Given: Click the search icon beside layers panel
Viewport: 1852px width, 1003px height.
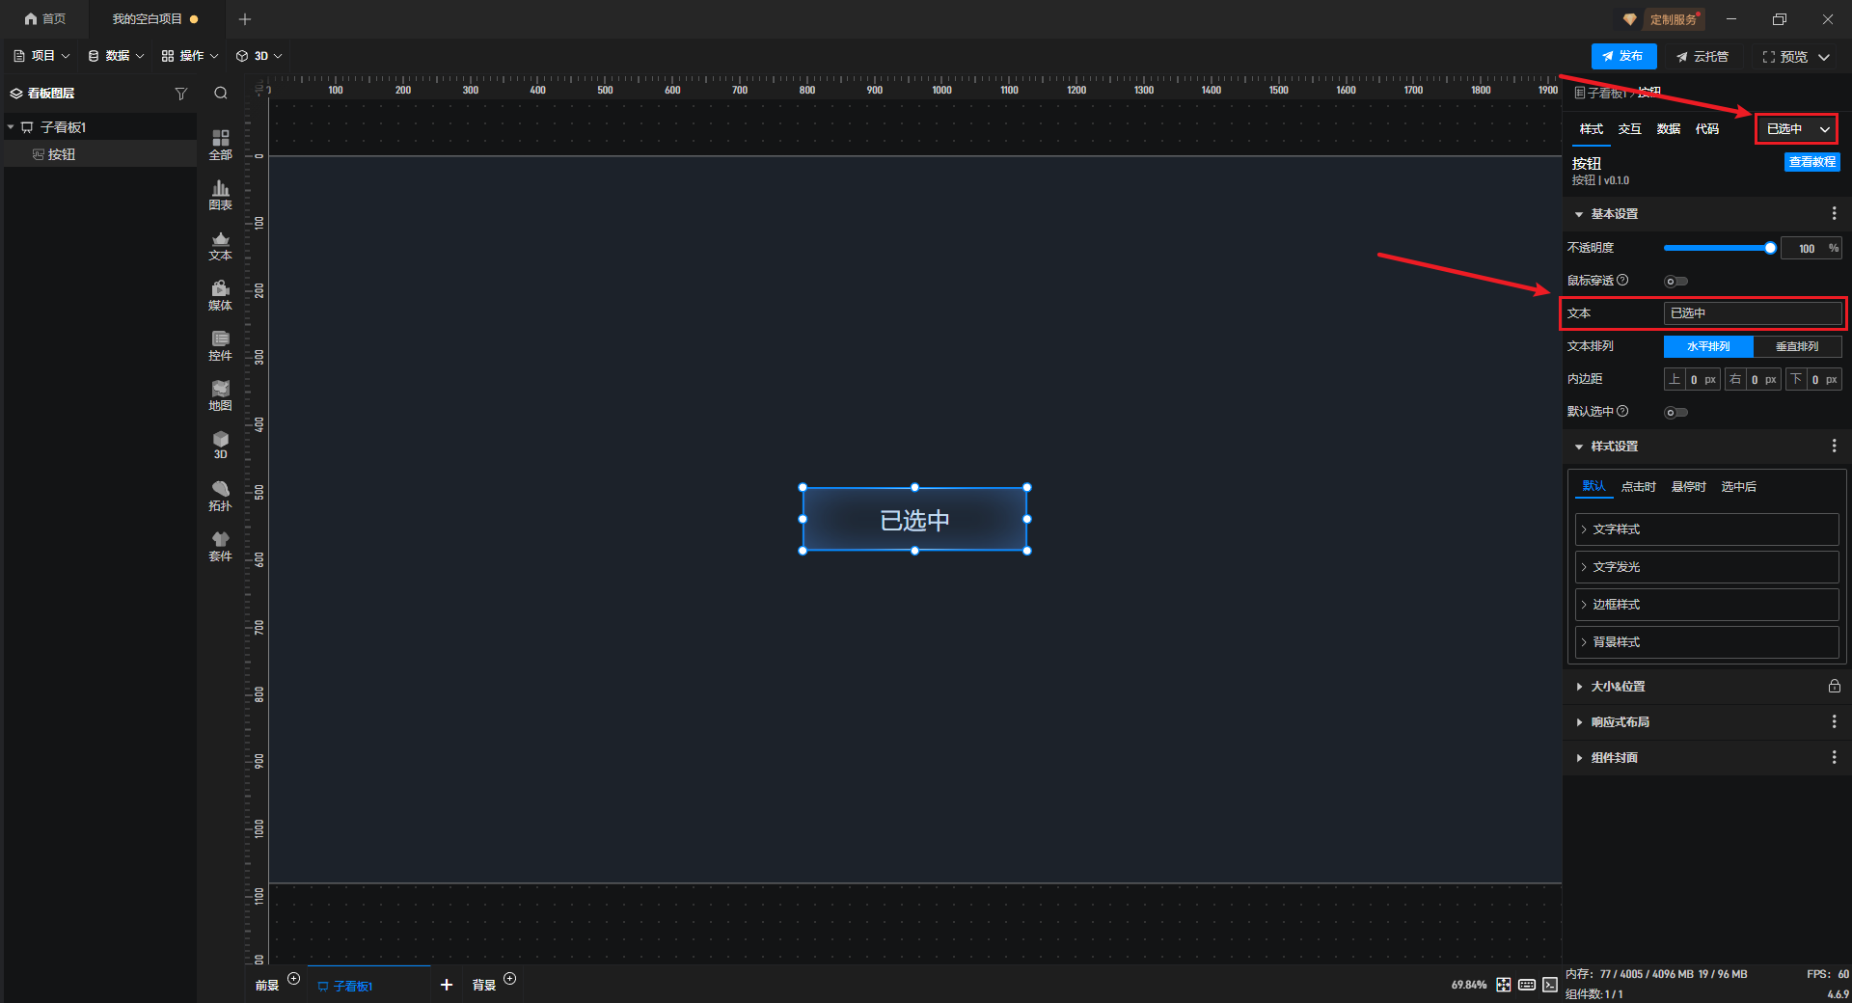Looking at the screenshot, I should 221,94.
